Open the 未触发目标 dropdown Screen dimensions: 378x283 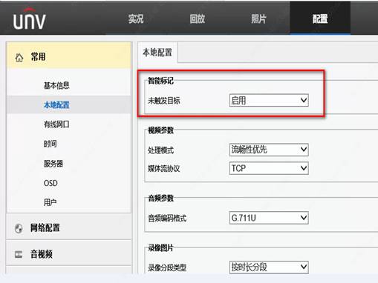269,100
